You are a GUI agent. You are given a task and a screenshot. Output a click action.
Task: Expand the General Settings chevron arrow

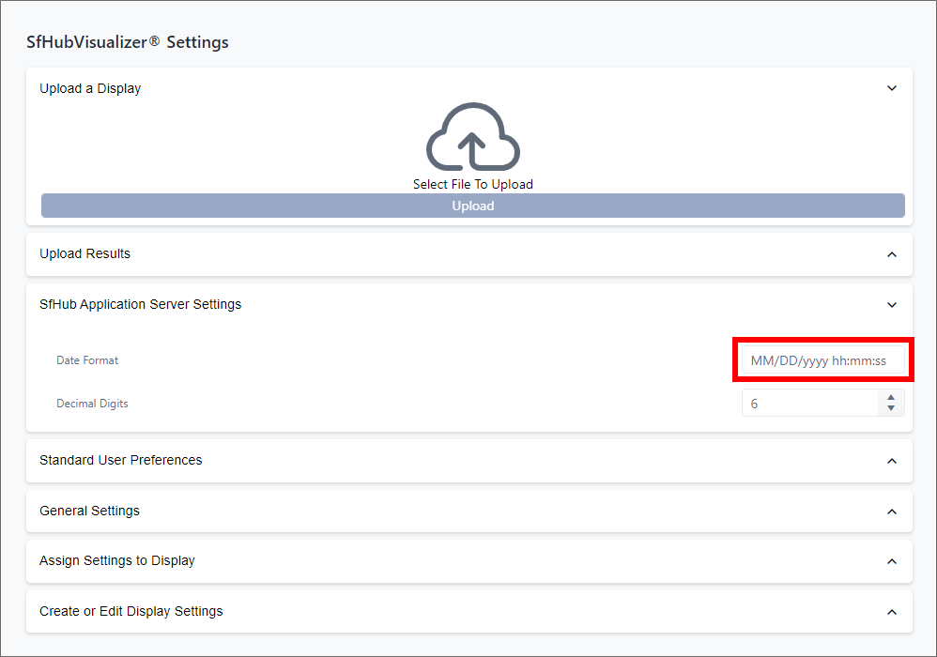tap(892, 512)
